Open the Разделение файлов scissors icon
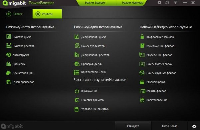200x130 pixels. click(x=142, y=55)
